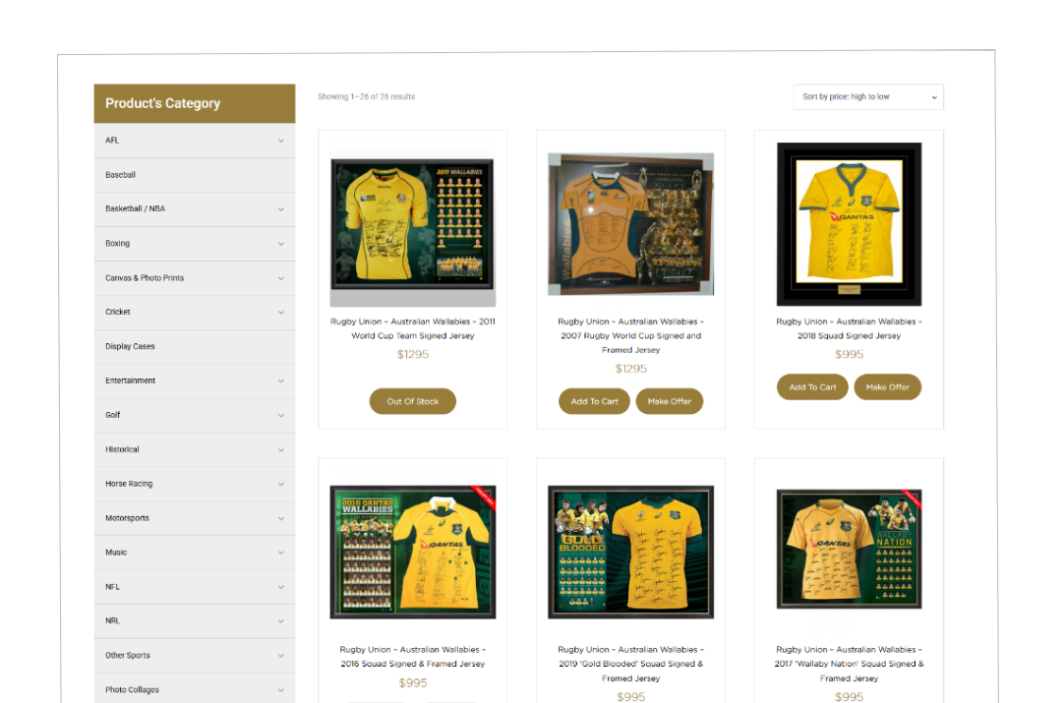This screenshot has width=1063, height=703.
Task: Open 2019 Gold Blooded jersey product title
Action: 630,664
